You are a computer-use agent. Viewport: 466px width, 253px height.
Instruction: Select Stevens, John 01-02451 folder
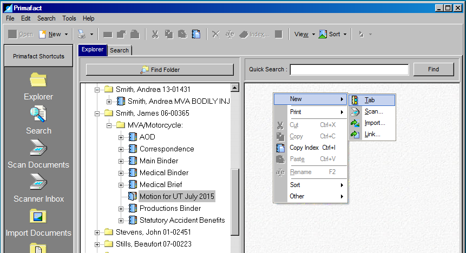(153, 232)
